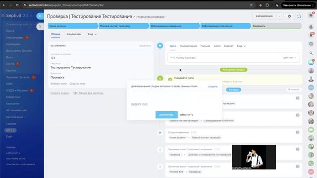Open the chat bubble icon with red badge
The width and height of the screenshot is (317, 178).
311,62
